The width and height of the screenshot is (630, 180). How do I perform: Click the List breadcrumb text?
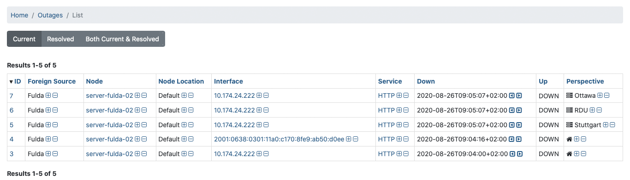pyautogui.click(x=77, y=15)
